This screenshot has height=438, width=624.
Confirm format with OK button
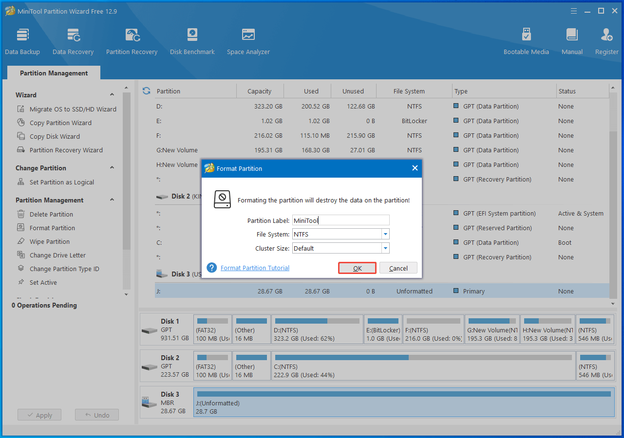(357, 268)
